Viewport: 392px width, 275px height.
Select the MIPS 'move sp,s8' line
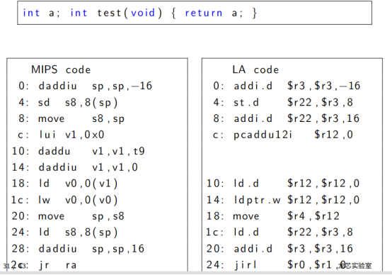click(68, 216)
